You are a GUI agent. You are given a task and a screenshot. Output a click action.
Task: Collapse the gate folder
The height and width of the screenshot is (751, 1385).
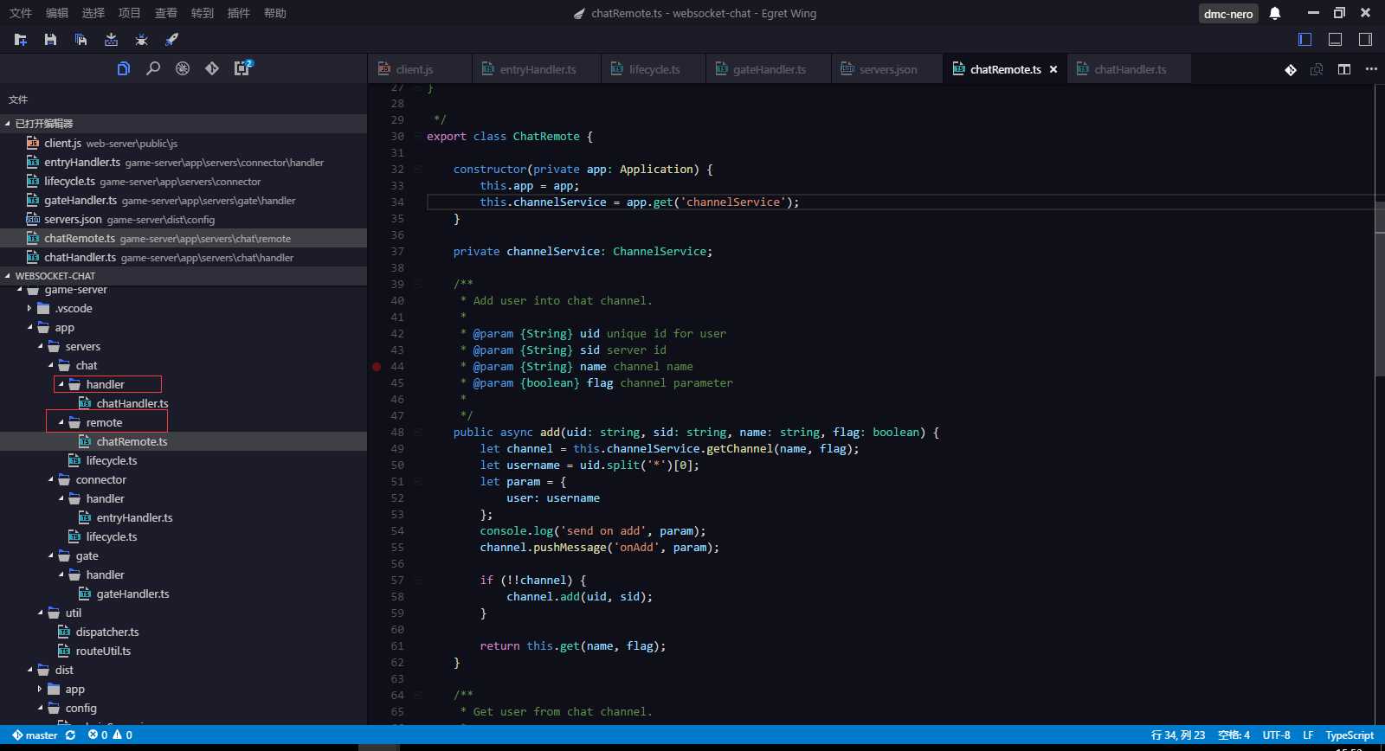point(50,556)
